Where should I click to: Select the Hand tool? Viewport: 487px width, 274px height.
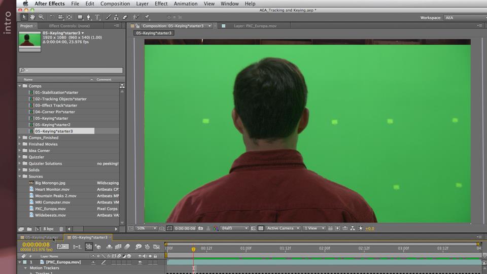tap(32, 17)
